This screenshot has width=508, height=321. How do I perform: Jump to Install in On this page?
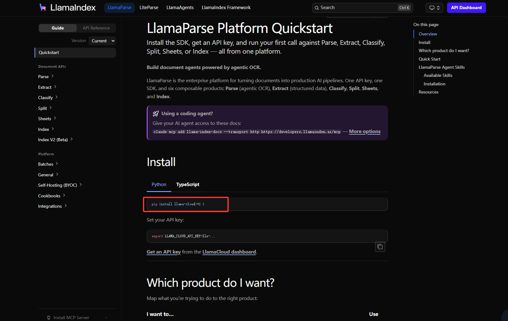(x=424, y=42)
